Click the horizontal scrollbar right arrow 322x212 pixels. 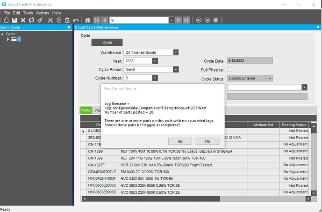pyautogui.click(x=308, y=198)
